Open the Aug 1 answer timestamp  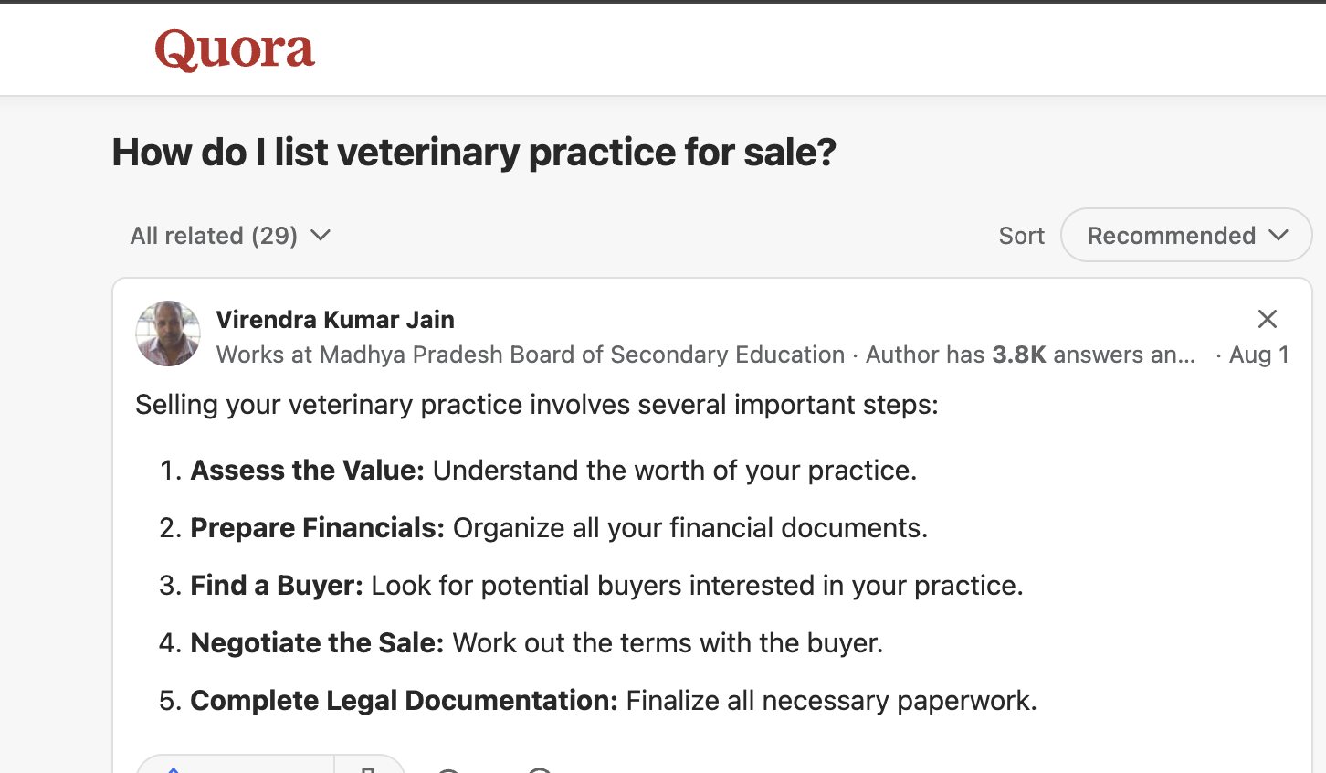tap(1258, 355)
